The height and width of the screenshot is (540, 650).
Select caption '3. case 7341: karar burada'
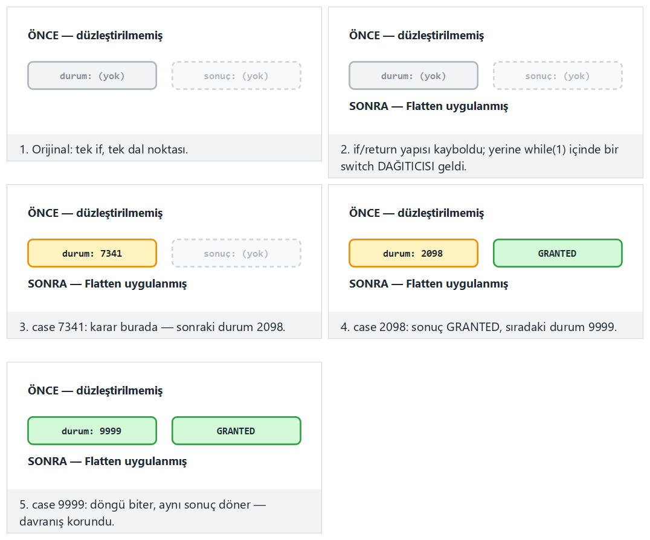(x=152, y=327)
